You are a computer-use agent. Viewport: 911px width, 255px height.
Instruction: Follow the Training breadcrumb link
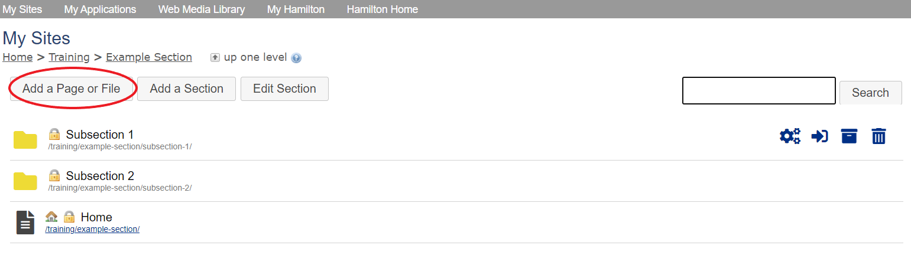(69, 57)
